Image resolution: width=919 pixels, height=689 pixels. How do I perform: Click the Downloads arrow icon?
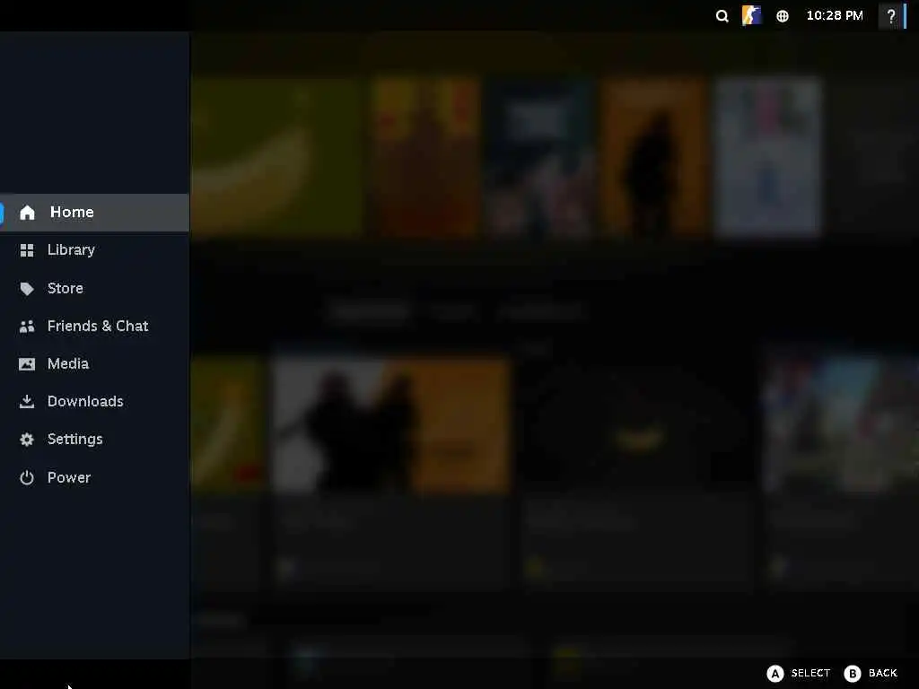pyautogui.click(x=27, y=401)
